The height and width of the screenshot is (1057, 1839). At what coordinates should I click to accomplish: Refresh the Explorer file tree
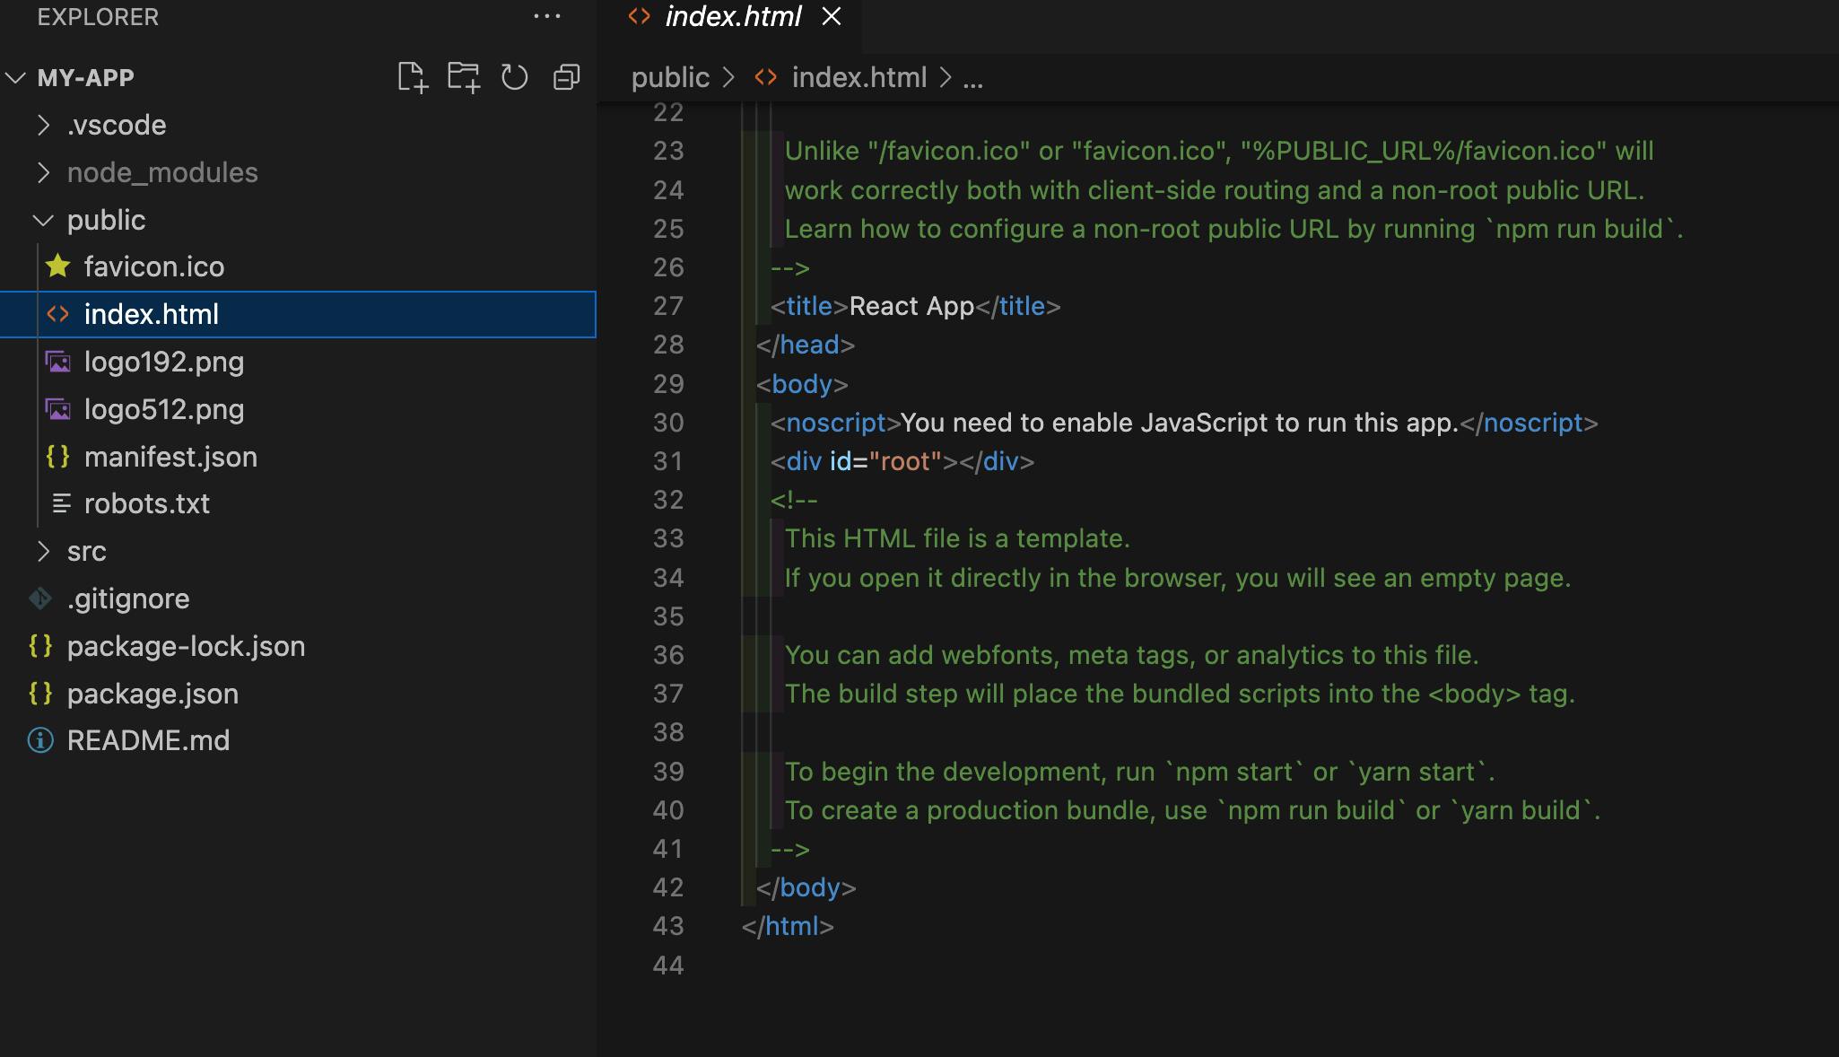(515, 78)
